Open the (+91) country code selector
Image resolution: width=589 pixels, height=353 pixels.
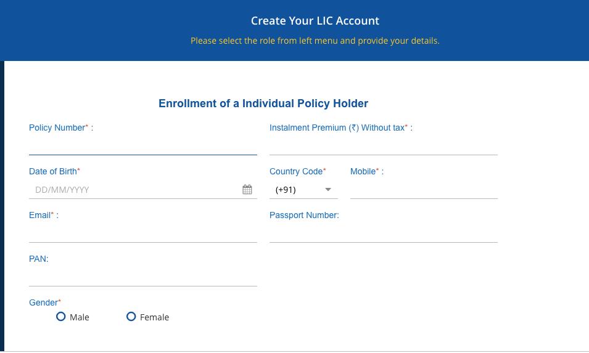click(x=303, y=190)
